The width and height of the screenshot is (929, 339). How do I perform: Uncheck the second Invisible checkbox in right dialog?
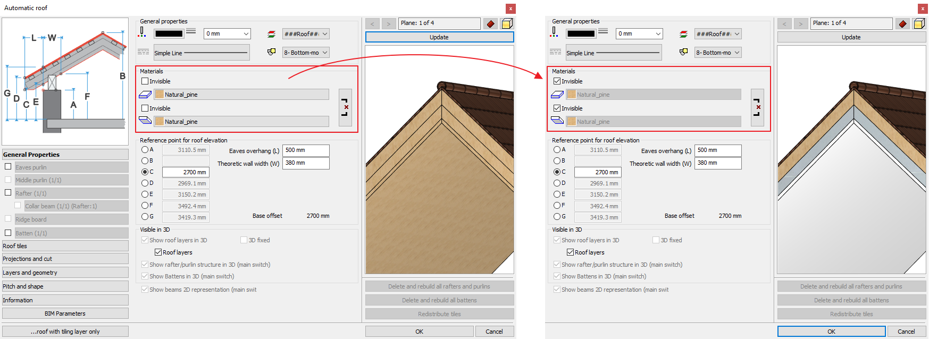(x=557, y=108)
